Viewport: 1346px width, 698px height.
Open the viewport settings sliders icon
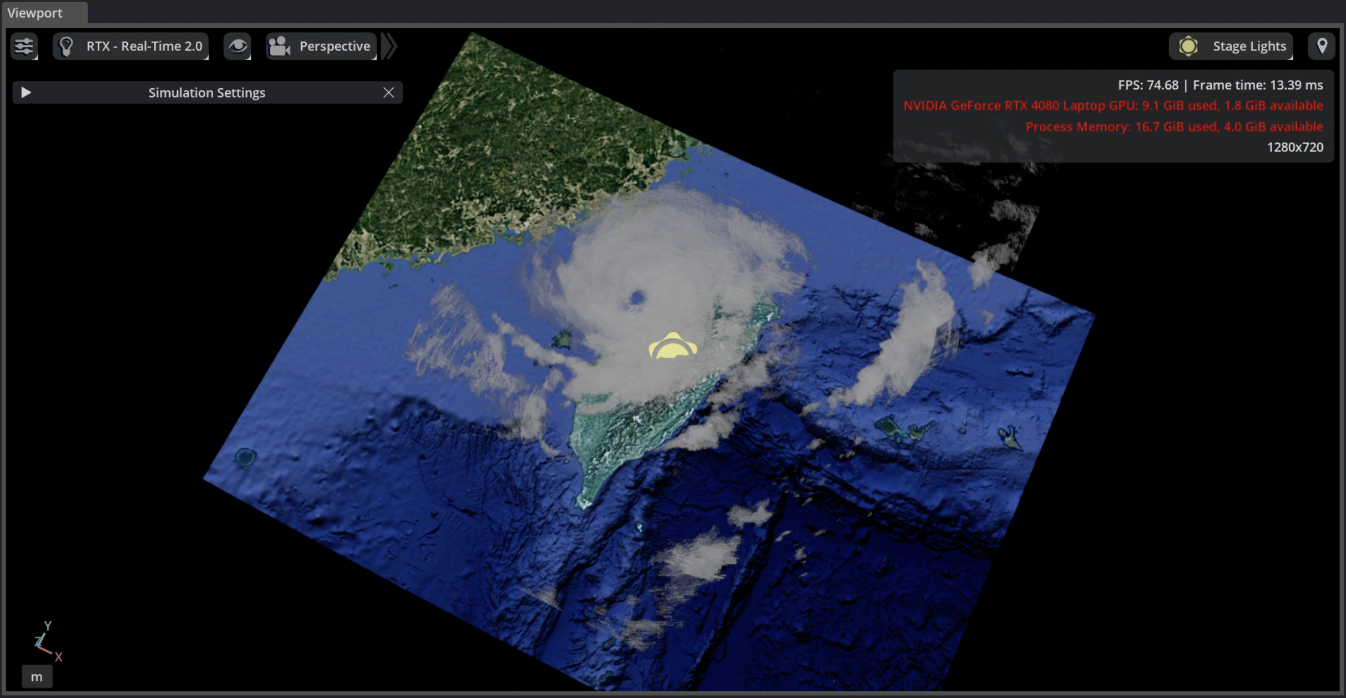click(24, 46)
